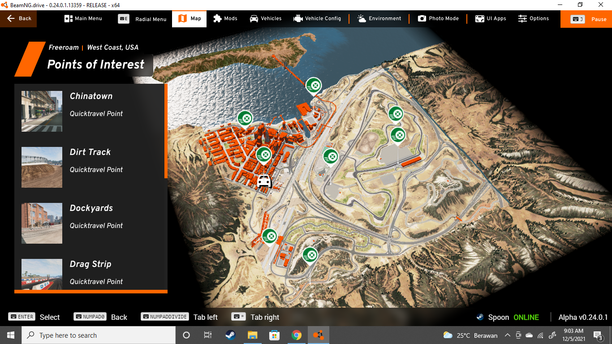
Task: Open the Windows Start menu
Action: pyautogui.click(x=10, y=335)
